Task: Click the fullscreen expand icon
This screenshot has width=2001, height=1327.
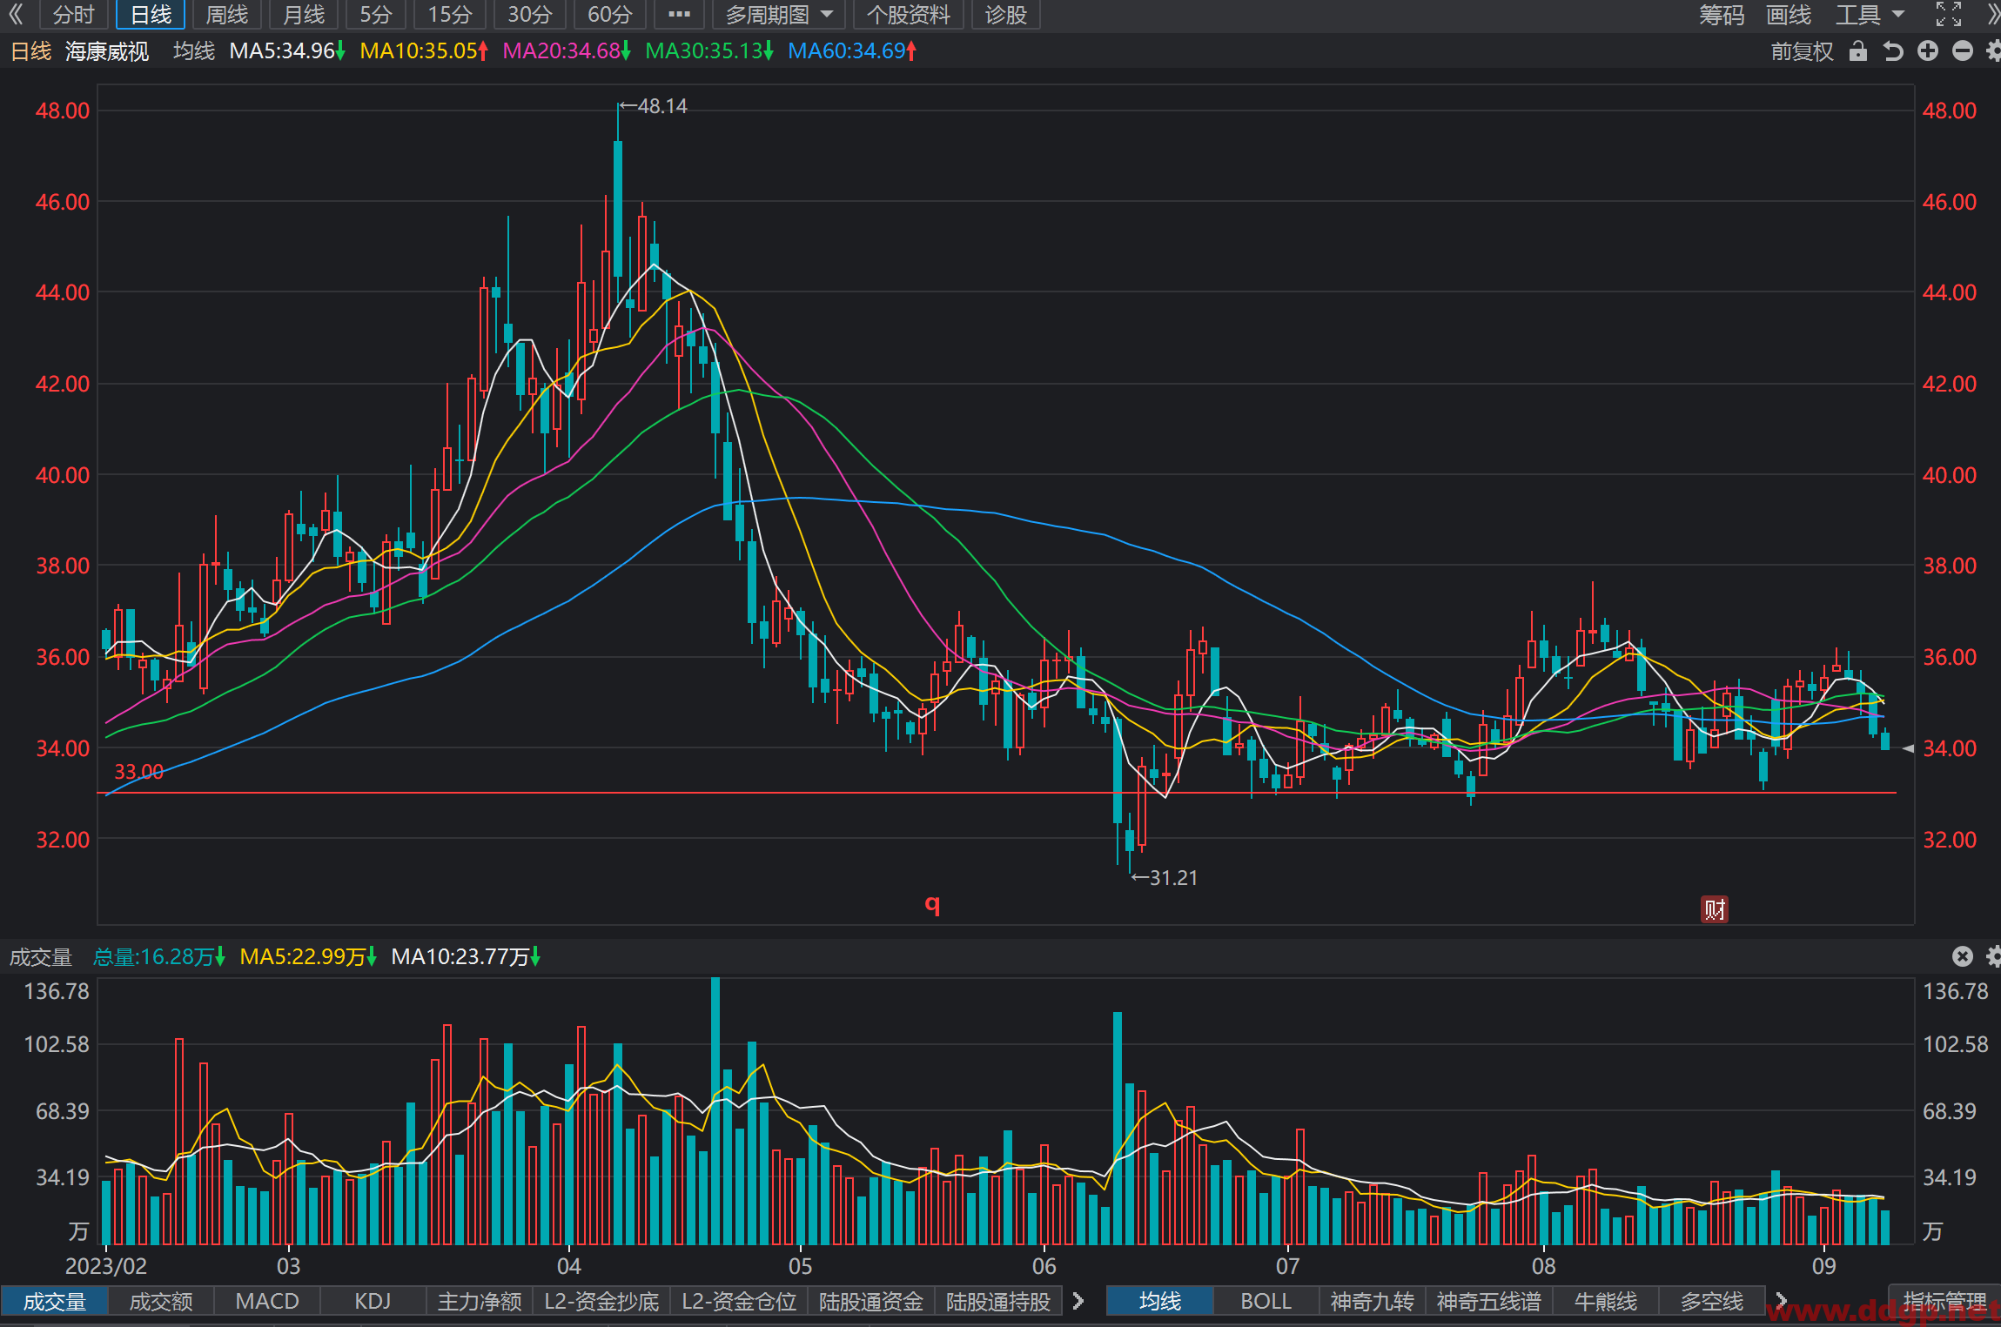Action: click(x=1949, y=14)
